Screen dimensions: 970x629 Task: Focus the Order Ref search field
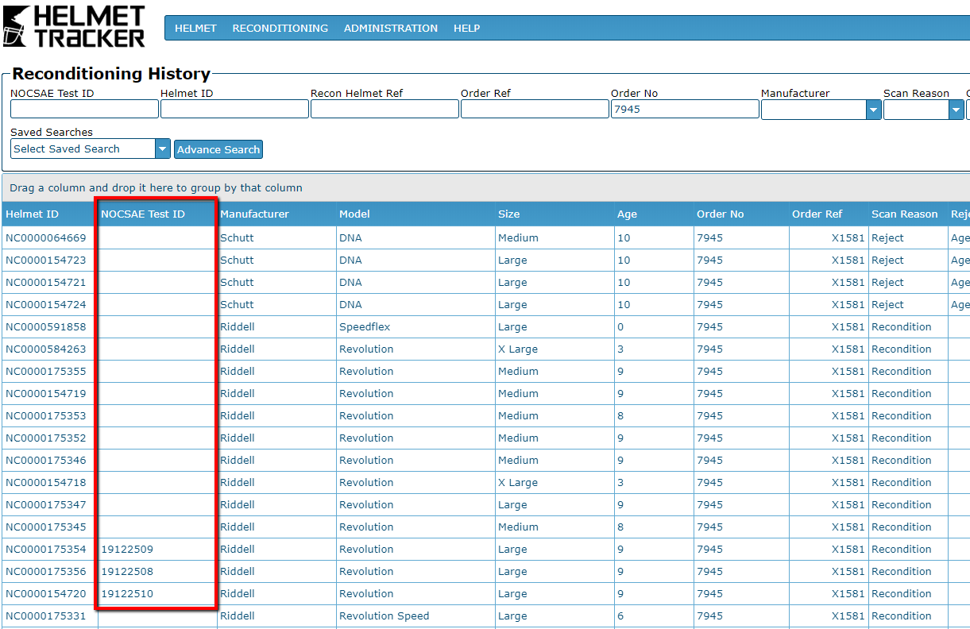[x=535, y=109]
